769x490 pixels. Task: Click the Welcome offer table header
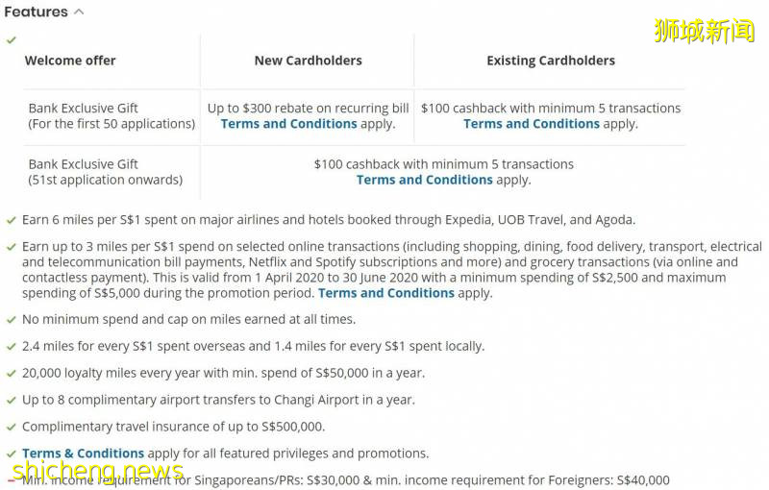[70, 61]
